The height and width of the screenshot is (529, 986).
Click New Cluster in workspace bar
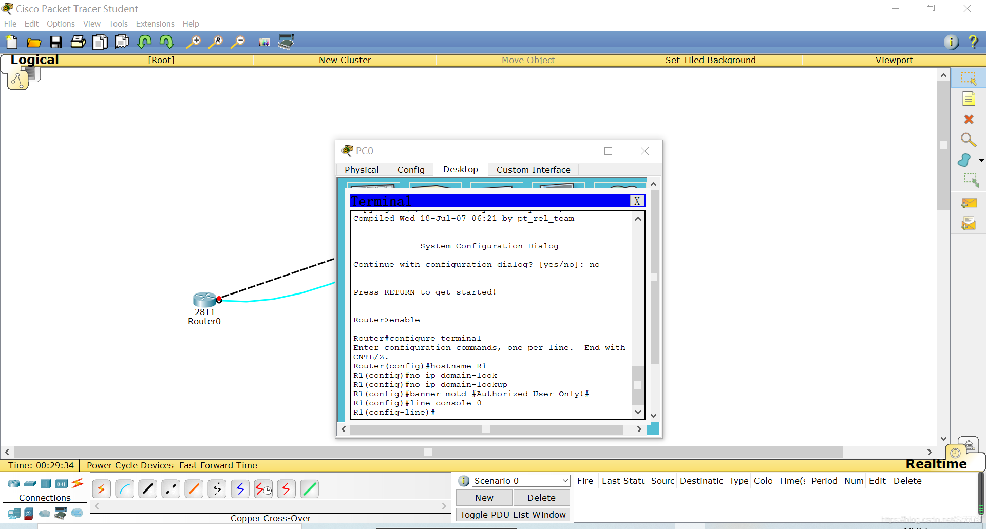point(345,60)
